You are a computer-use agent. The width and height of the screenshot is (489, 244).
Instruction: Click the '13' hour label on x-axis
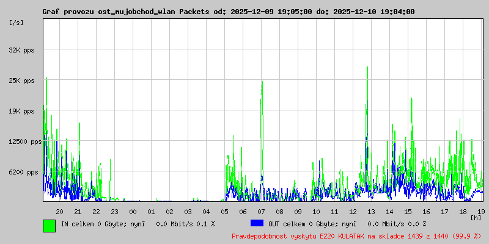pos(371,212)
